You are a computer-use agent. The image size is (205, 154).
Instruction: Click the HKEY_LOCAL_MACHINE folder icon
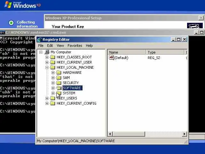[x=53, y=67]
